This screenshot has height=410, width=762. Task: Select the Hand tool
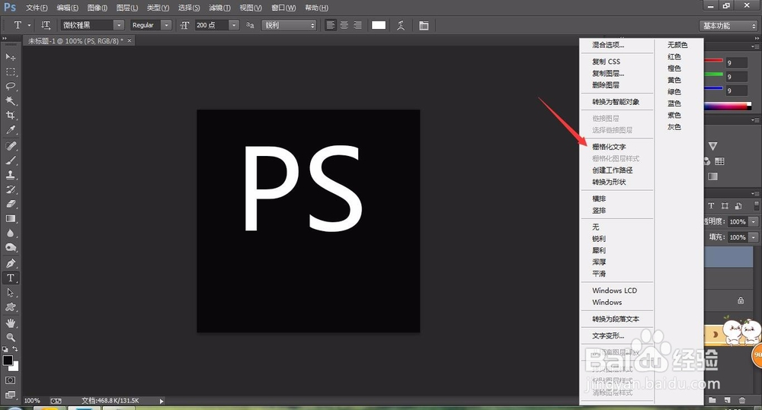click(10, 323)
